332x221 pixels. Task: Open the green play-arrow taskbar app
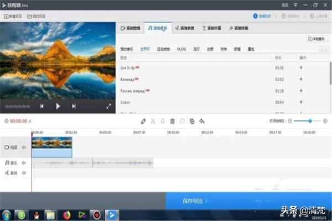(x=82, y=215)
